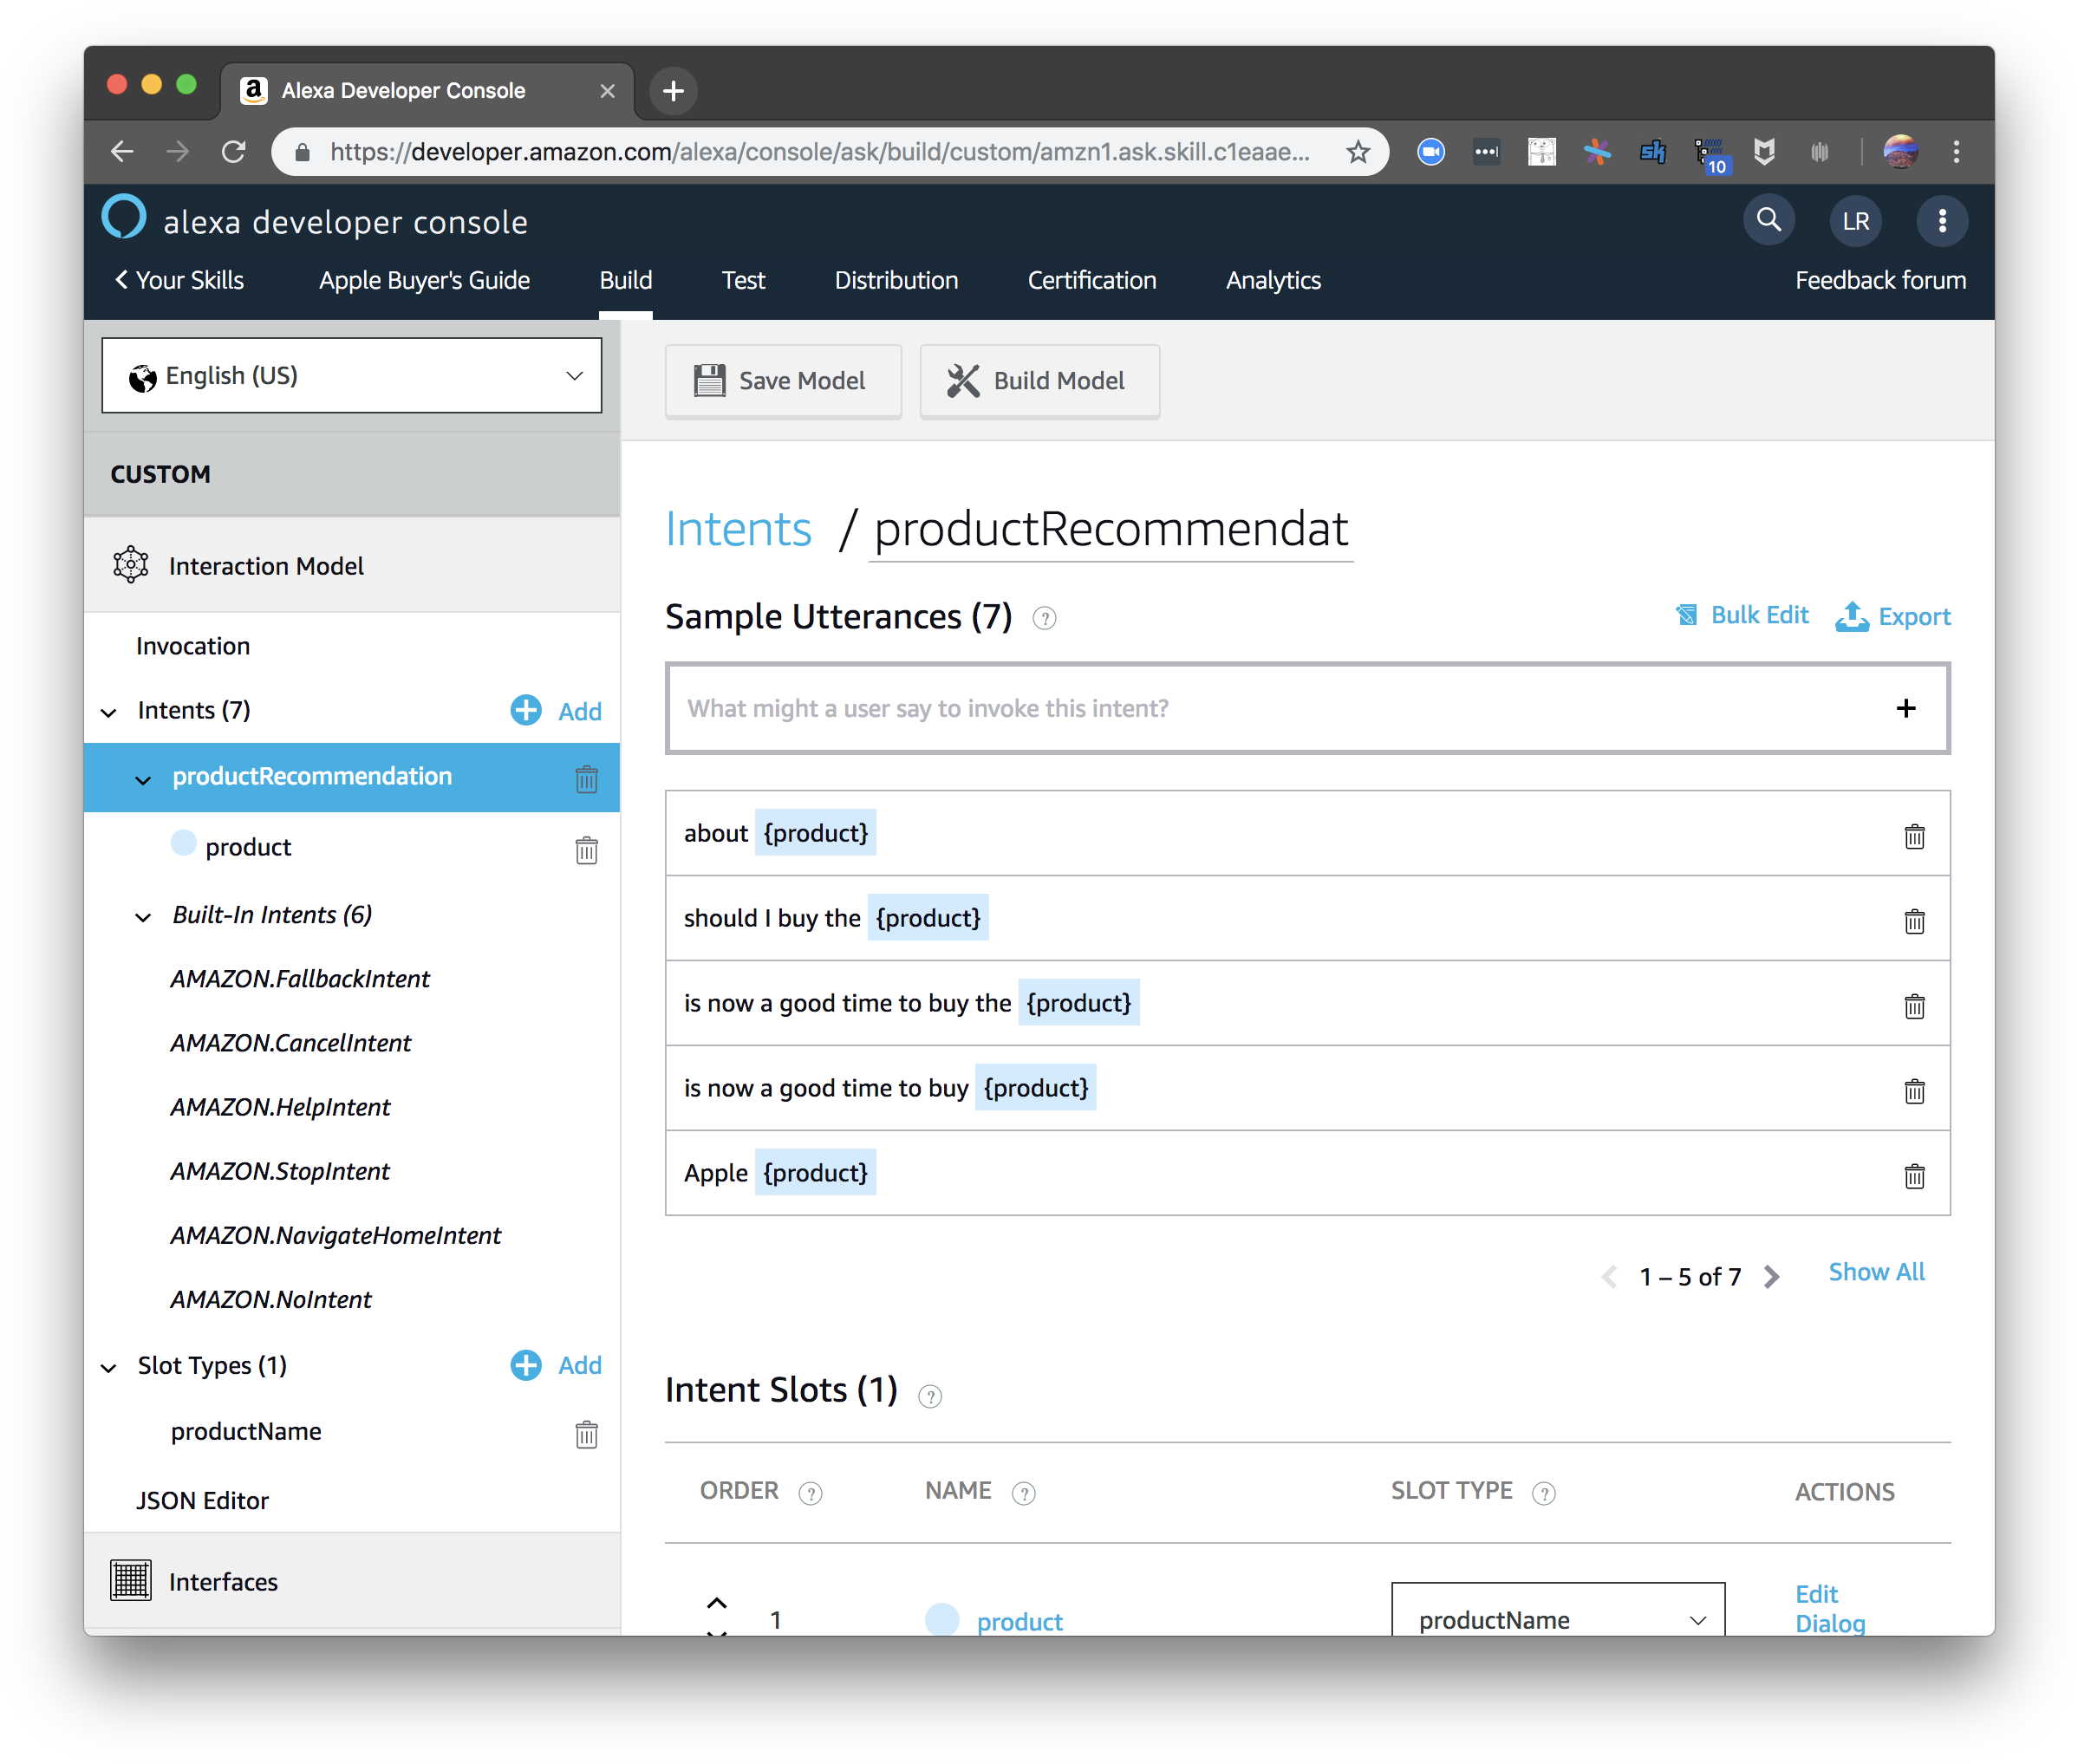
Task: Click the intent name field productRecommendat
Action: 1111,530
